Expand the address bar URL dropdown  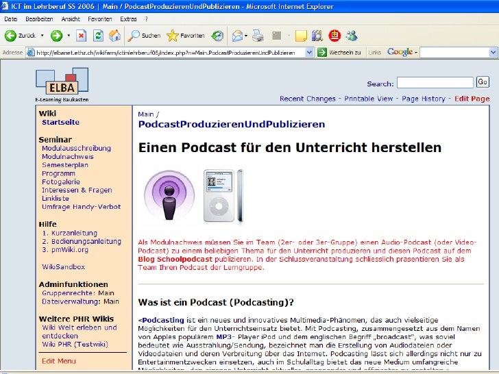tap(309, 52)
